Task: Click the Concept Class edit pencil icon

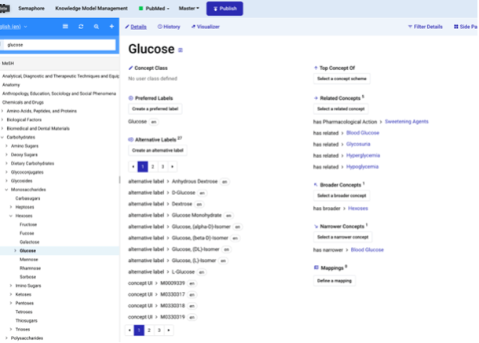Action: [x=130, y=68]
